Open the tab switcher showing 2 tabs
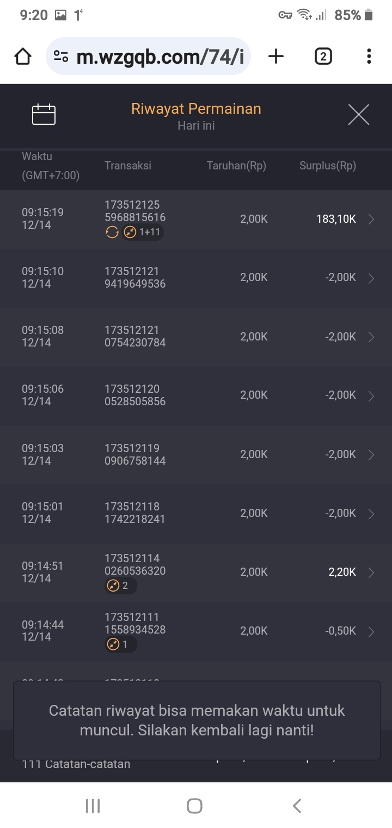Screen dimensions: 392x828 (323, 56)
